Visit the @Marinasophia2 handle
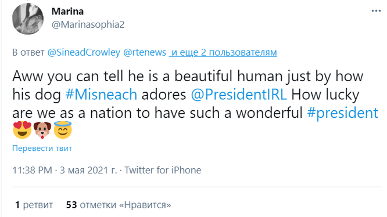387x217 pixels. pos(88,24)
